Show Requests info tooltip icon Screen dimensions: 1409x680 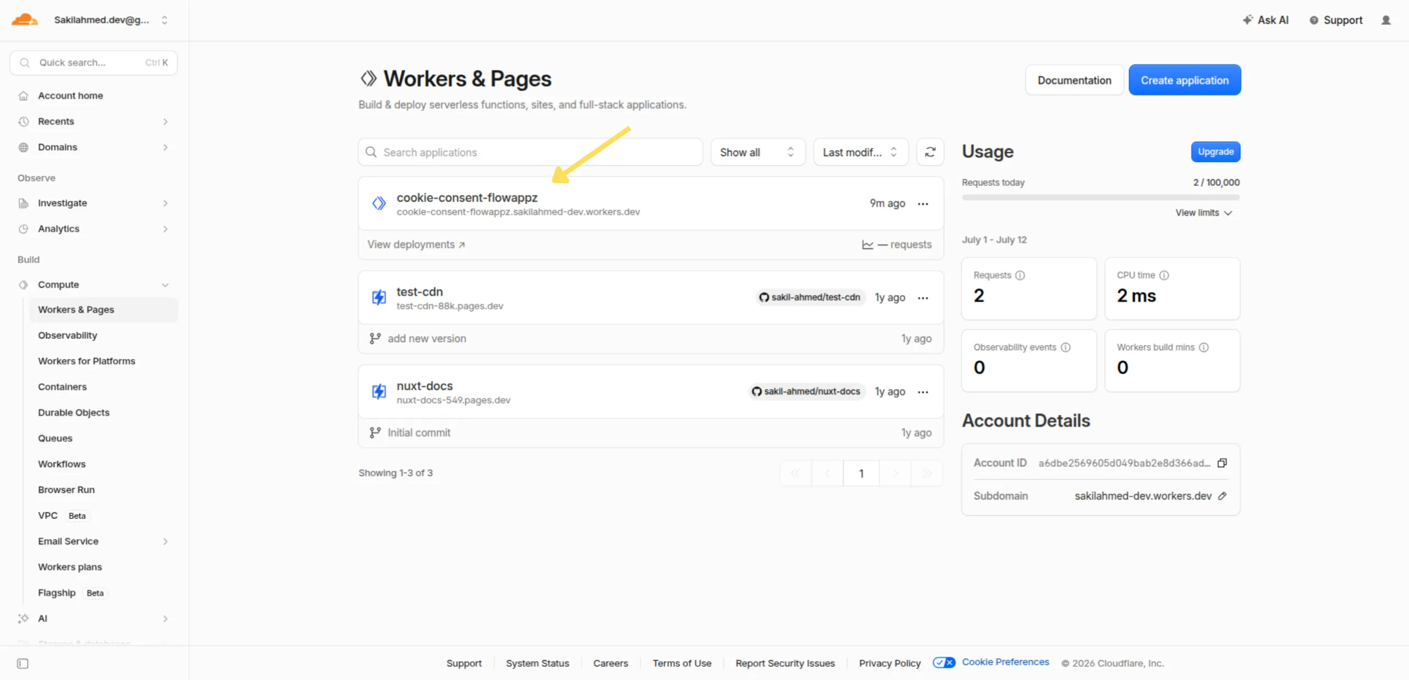[1020, 275]
